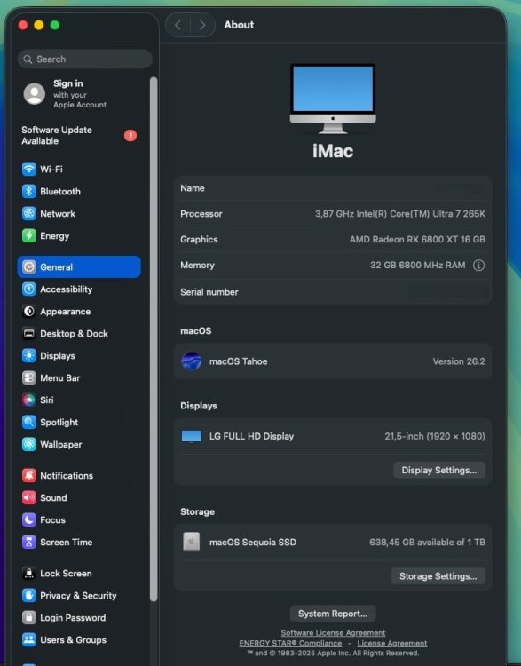Open Network globe icon
The height and width of the screenshot is (666, 521).
pyautogui.click(x=29, y=214)
